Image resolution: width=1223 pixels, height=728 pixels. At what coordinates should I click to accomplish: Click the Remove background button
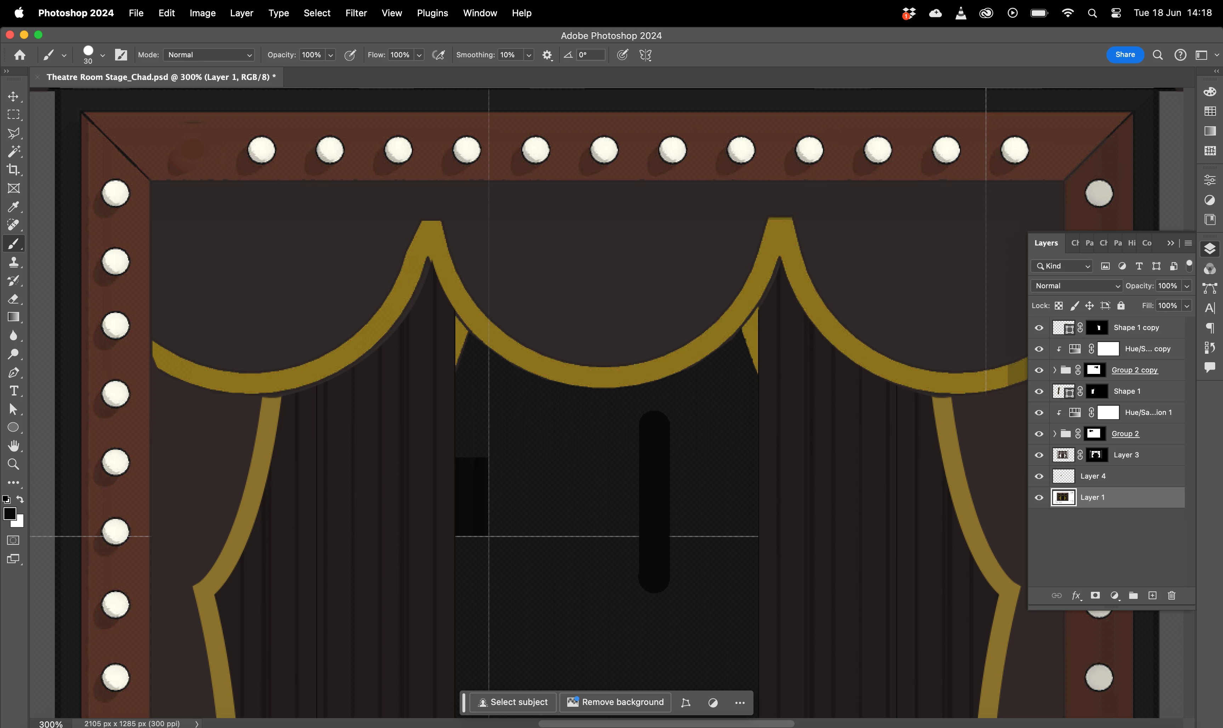coord(615,702)
